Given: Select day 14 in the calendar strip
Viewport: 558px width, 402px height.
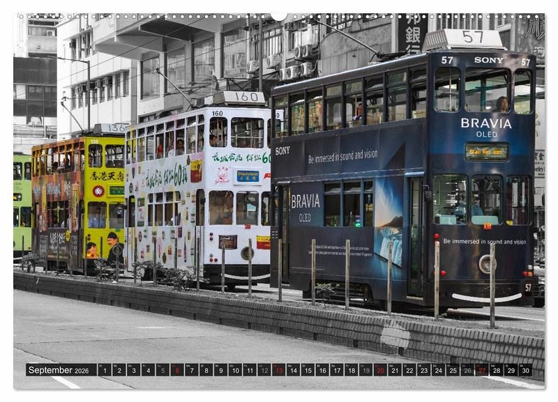Looking at the screenshot, I should pos(293,370).
